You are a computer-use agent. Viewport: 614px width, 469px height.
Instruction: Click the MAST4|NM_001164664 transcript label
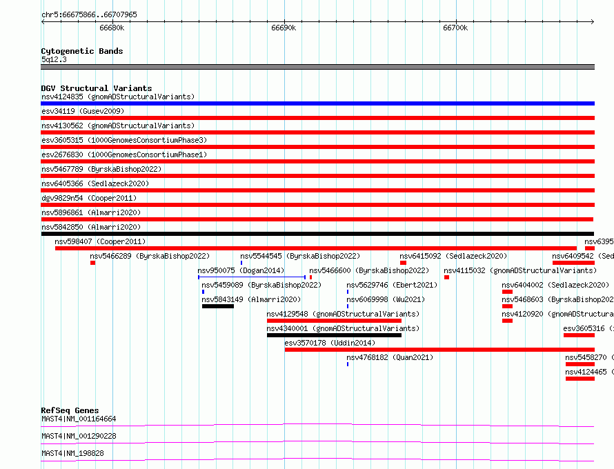click(x=79, y=419)
